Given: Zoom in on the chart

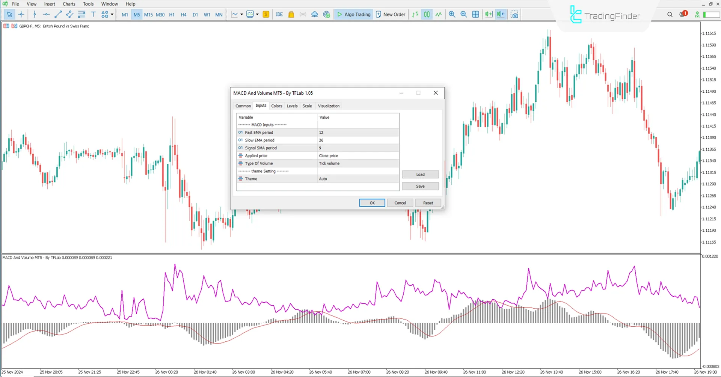Looking at the screenshot, I should [x=452, y=14].
